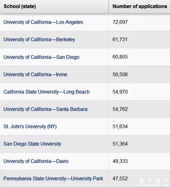The height and width of the screenshot is (188, 170).
Task: Select the 61,731 applications cell
Action: 139,40
